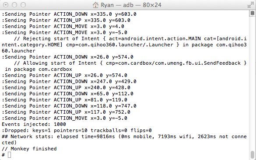Click the "Ryan — adb — 80×24" title

coord(131,5)
